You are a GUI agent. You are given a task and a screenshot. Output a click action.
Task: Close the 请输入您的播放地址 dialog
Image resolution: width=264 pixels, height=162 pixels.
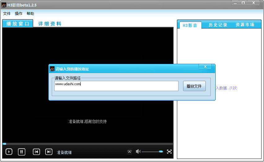click(205, 67)
